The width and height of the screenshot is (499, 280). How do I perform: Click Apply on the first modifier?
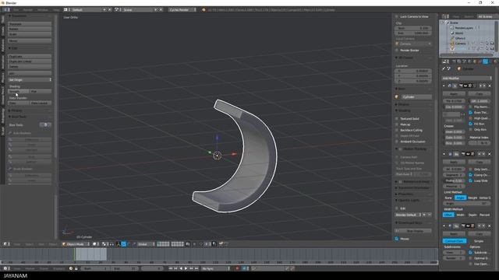(454, 94)
